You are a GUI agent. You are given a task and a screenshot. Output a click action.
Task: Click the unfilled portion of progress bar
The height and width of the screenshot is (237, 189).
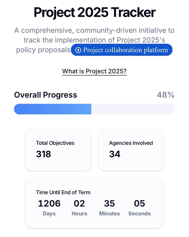coord(133,109)
